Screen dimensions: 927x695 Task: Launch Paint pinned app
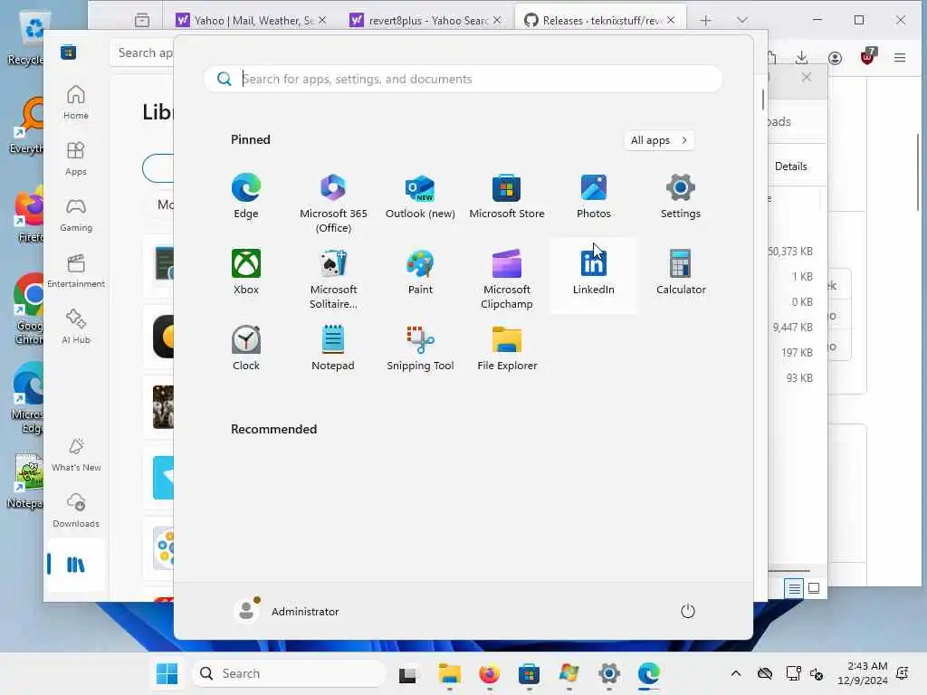pos(420,272)
